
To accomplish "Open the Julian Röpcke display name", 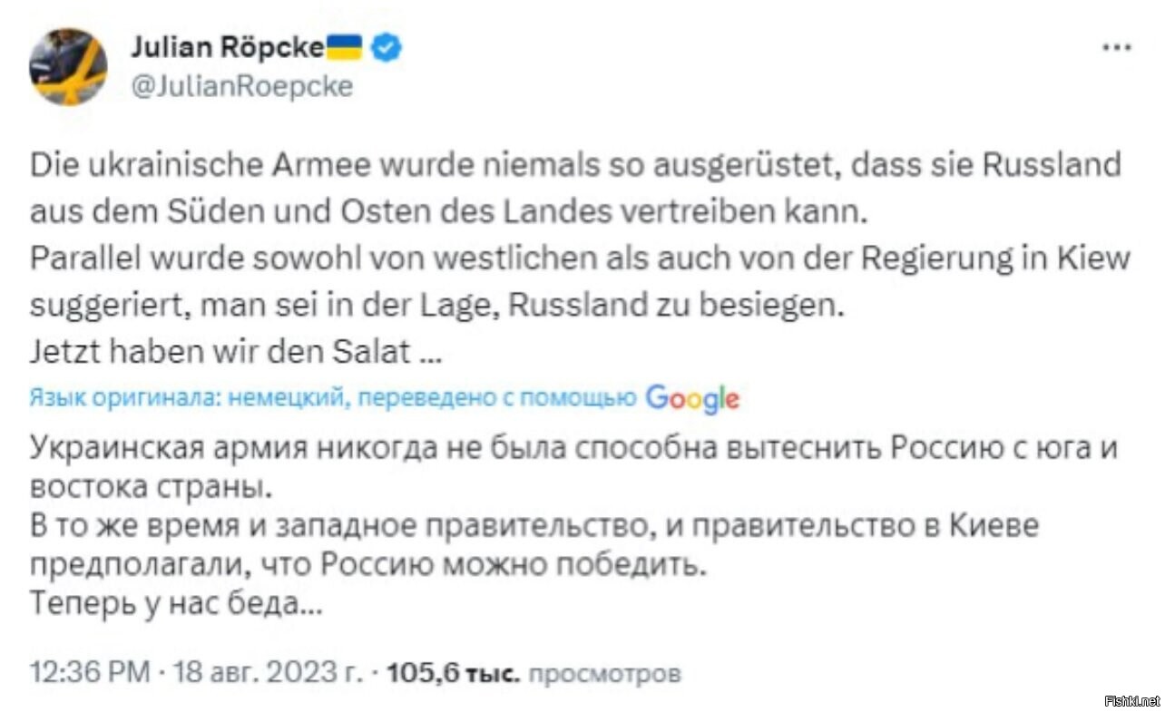I will 227,47.
